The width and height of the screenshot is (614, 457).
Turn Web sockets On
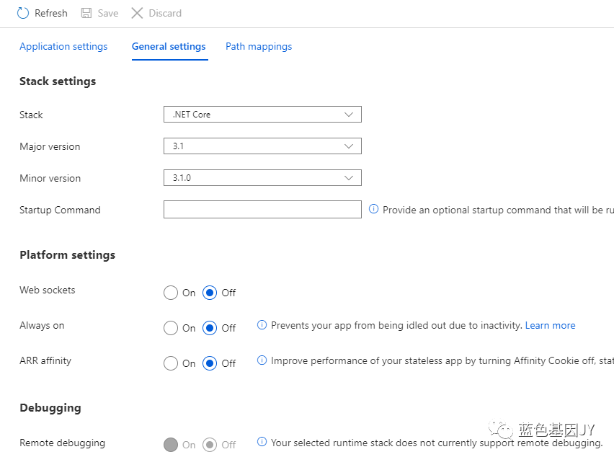click(171, 293)
